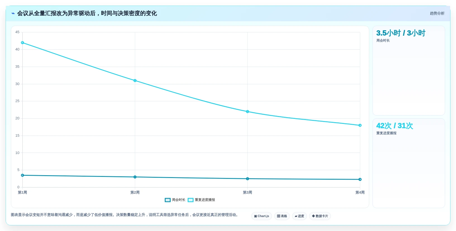456x231 pixels.
Task: Click the cyan 重复进度播报 legend swatch
Action: 190,200
